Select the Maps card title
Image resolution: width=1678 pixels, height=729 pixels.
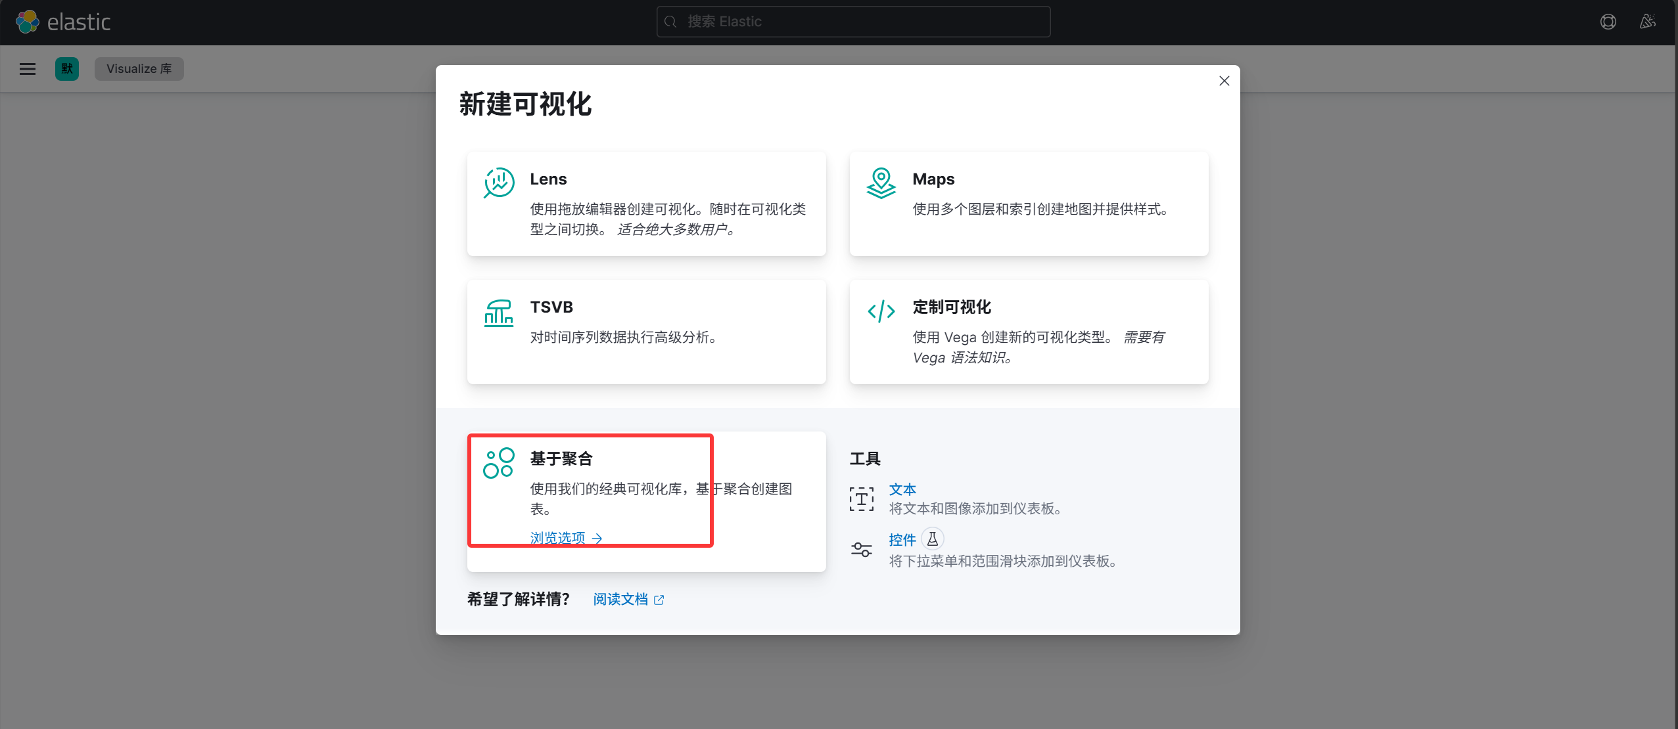coord(933,179)
